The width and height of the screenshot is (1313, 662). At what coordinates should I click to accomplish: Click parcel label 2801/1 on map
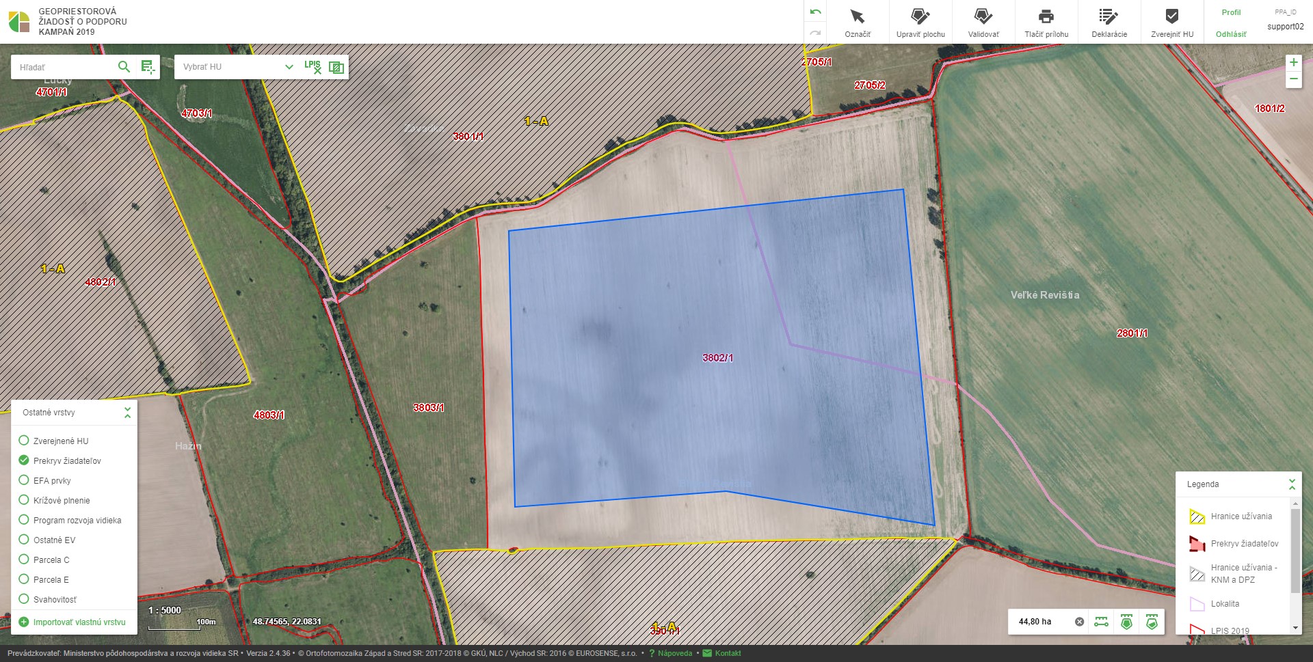1132,333
